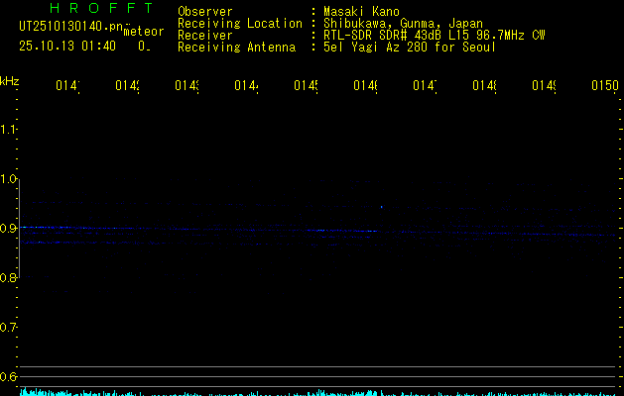This screenshot has height=396, width=624.
Task: Click the 0.6 frequency axis label
Action: coord(8,376)
